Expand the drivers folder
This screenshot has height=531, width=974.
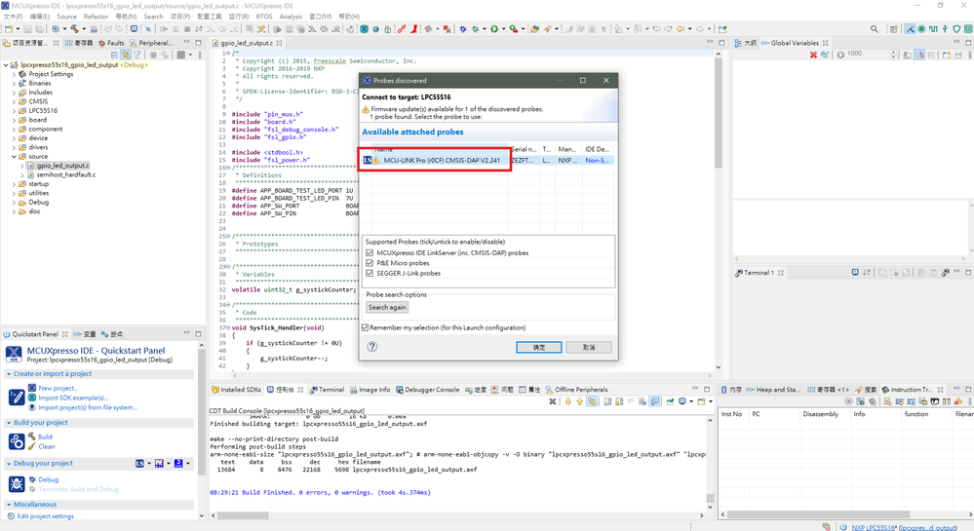point(15,147)
